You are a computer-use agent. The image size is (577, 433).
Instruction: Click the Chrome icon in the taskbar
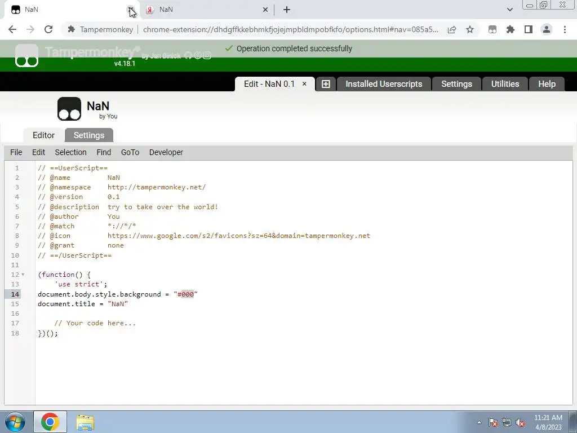tap(50, 422)
